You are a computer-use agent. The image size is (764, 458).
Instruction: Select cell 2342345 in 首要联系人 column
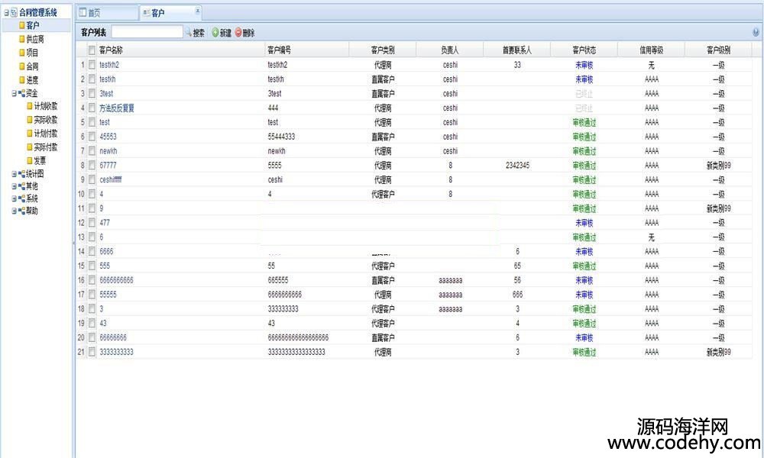(517, 166)
